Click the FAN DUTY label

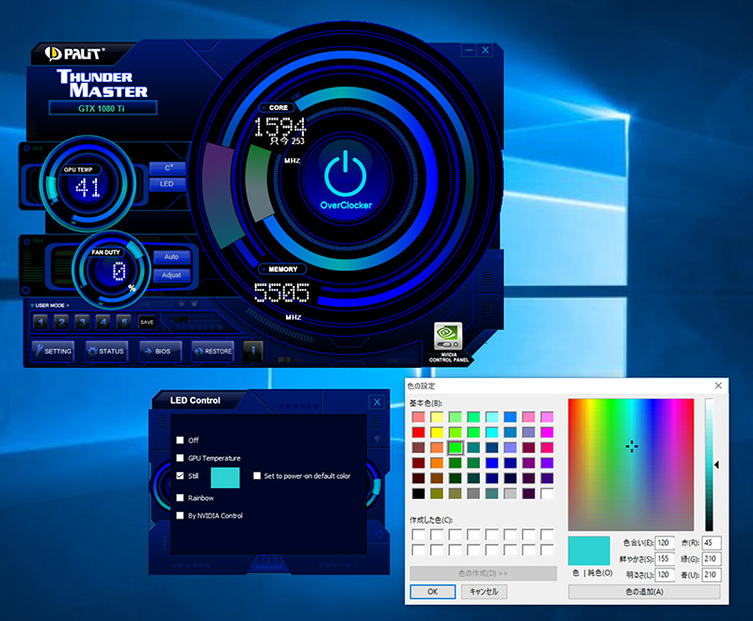pyautogui.click(x=105, y=252)
